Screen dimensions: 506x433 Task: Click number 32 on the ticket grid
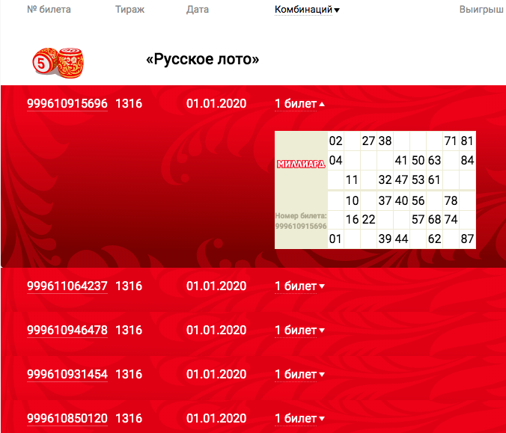(x=385, y=180)
